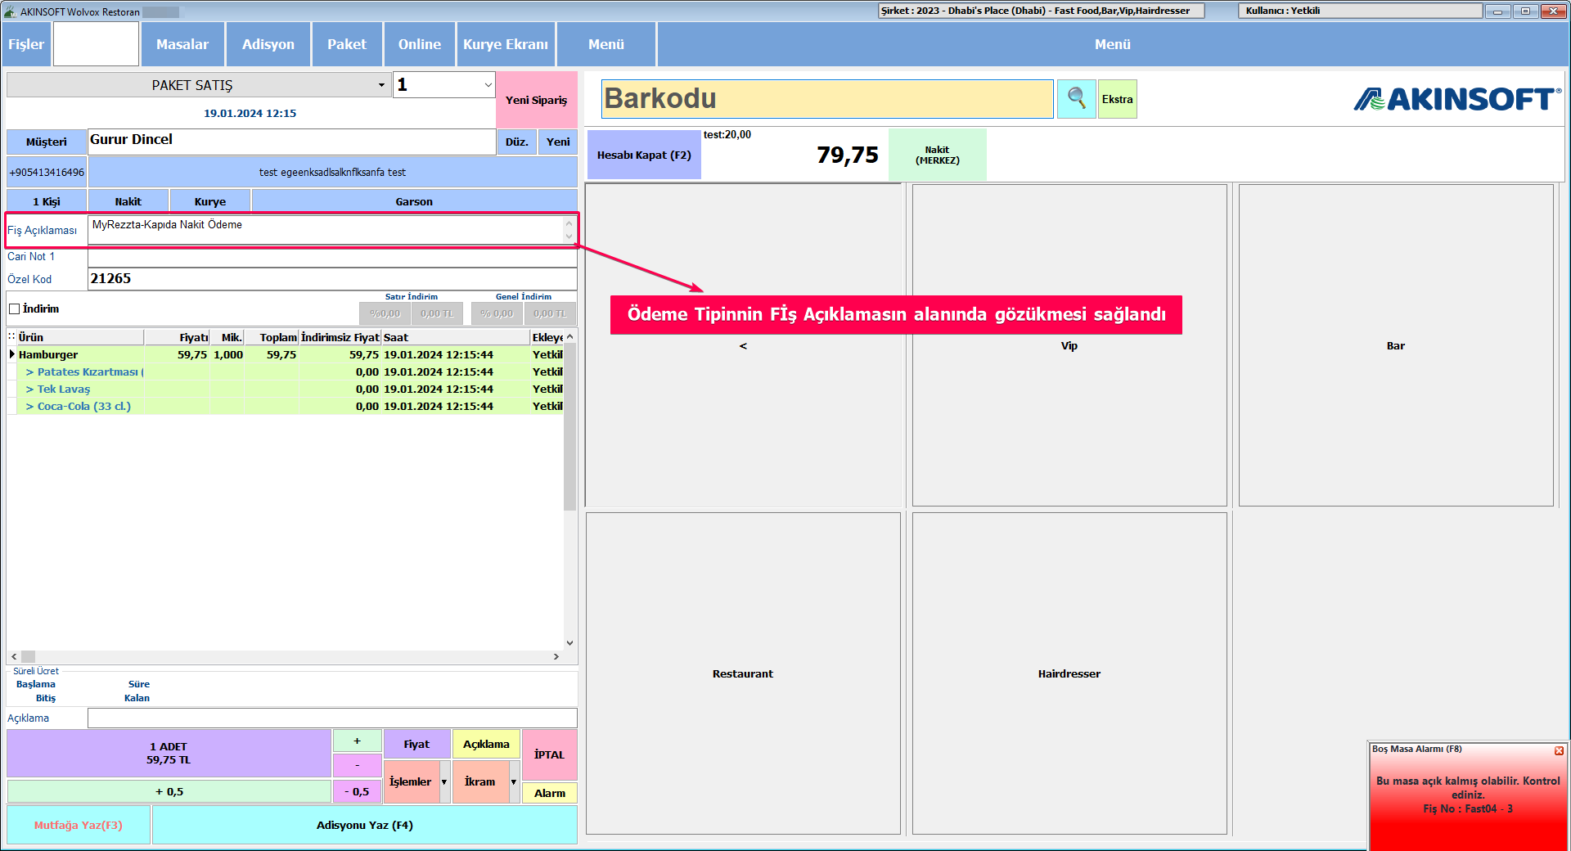Open the Bar menu category

pos(1395,345)
